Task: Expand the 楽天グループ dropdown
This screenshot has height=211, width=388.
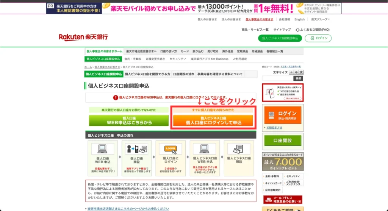Action: [321, 19]
